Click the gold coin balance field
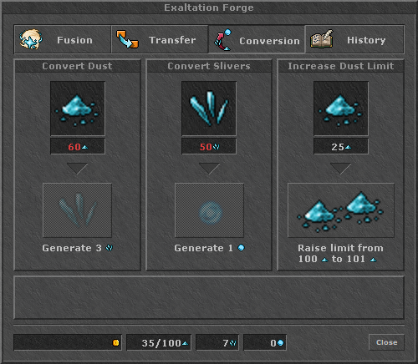Screen dimensions: 418x364 pyautogui.click(x=68, y=342)
